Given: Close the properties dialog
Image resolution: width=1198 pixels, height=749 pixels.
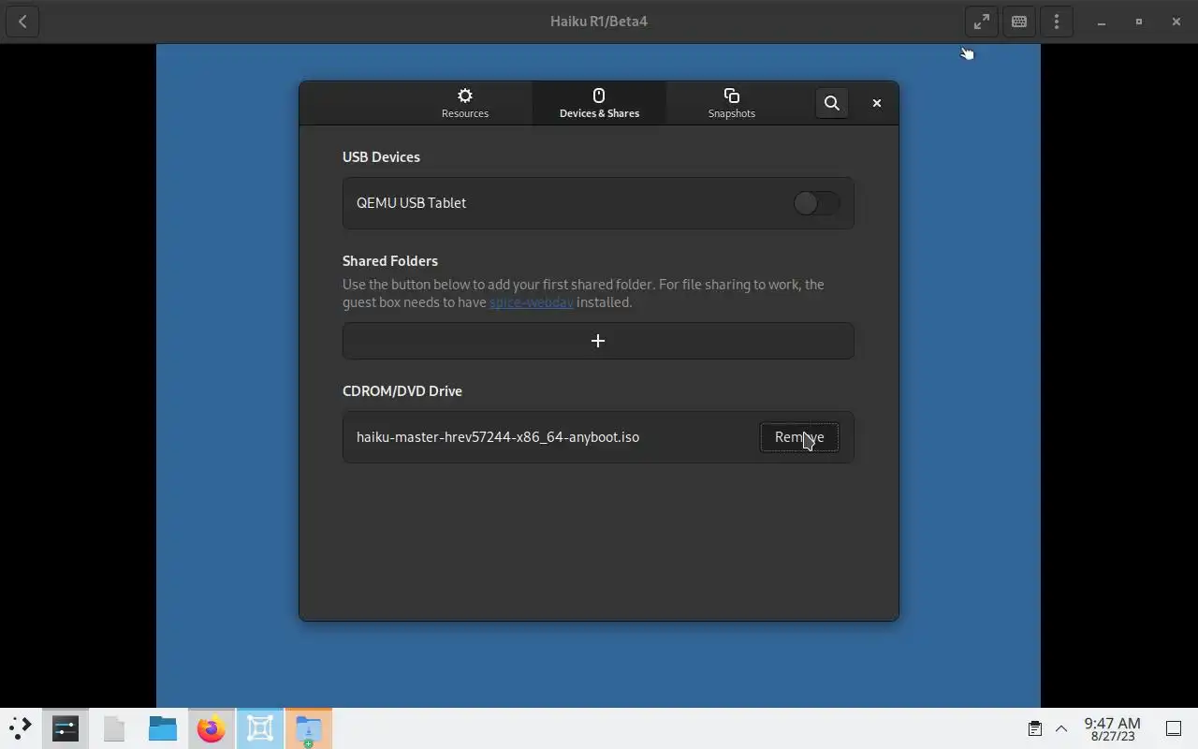Looking at the screenshot, I should (x=877, y=103).
